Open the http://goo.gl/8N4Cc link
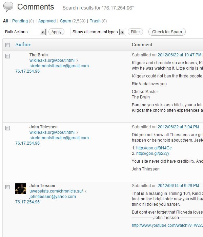The width and height of the screenshot is (203, 237). tap(154, 148)
